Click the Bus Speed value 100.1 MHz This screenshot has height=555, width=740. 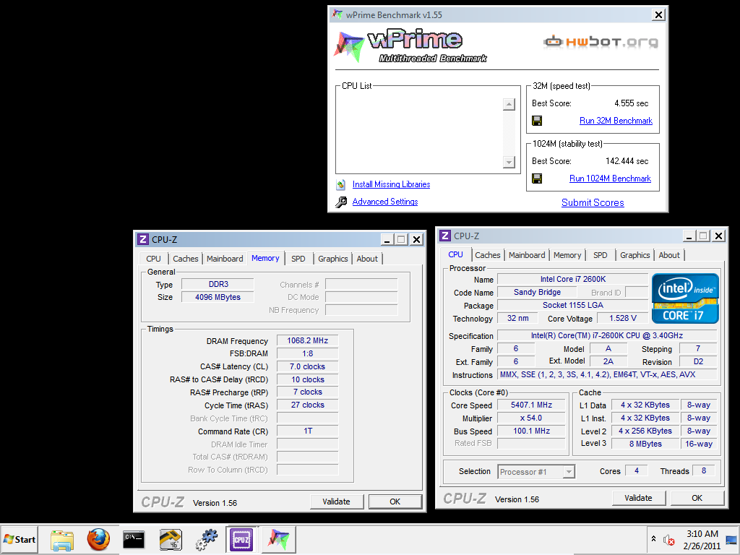pyautogui.click(x=531, y=431)
